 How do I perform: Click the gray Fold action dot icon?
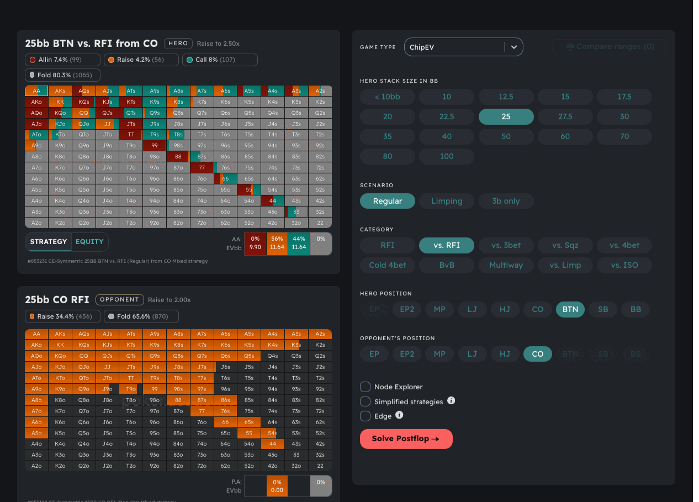(32, 75)
